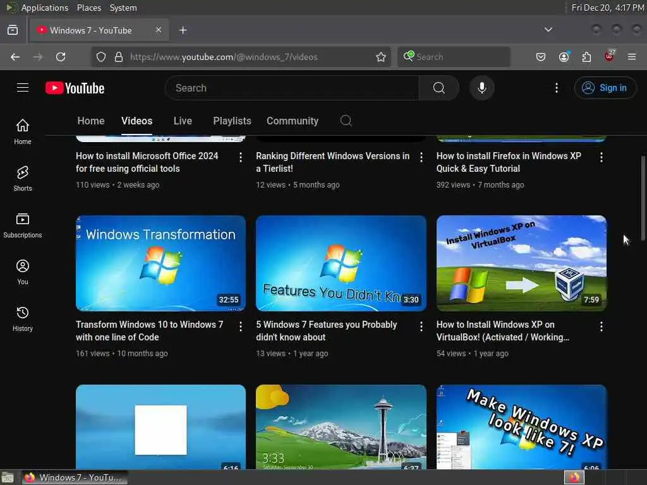Search within the channel using magnifier icon
The image size is (647, 485).
(x=346, y=121)
